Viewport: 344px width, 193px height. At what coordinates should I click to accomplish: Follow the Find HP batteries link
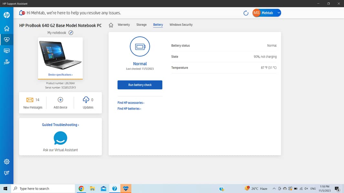pos(129,109)
